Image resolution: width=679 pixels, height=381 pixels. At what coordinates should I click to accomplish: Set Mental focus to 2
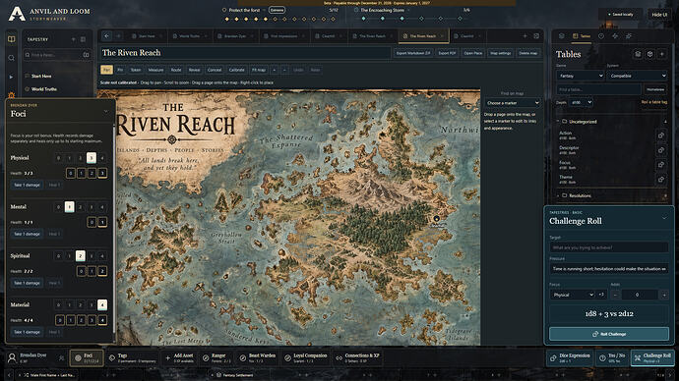point(80,207)
